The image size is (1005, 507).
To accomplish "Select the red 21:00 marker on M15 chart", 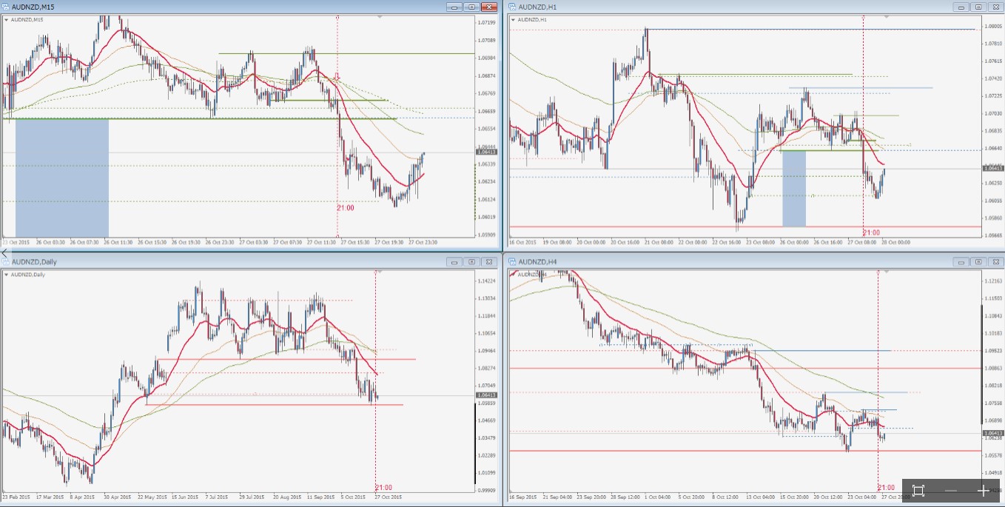I will tap(345, 208).
